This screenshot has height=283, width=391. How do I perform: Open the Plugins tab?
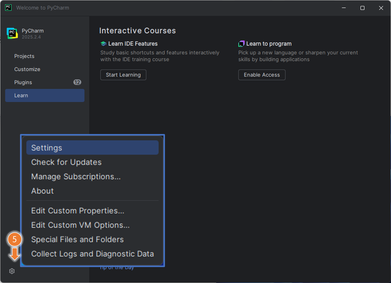(x=45, y=82)
